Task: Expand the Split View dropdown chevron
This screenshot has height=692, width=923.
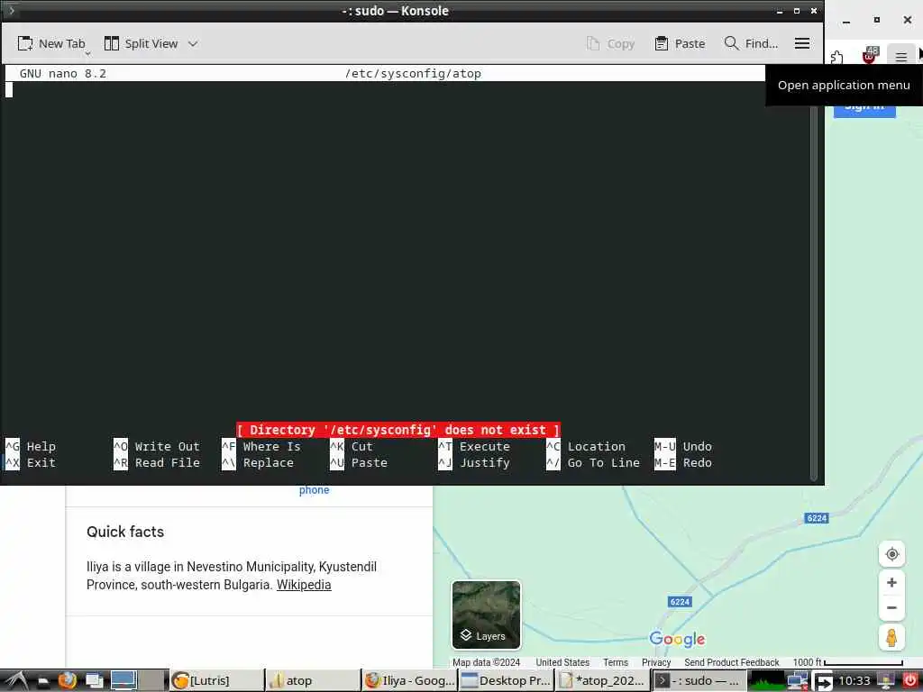Action: 193,43
